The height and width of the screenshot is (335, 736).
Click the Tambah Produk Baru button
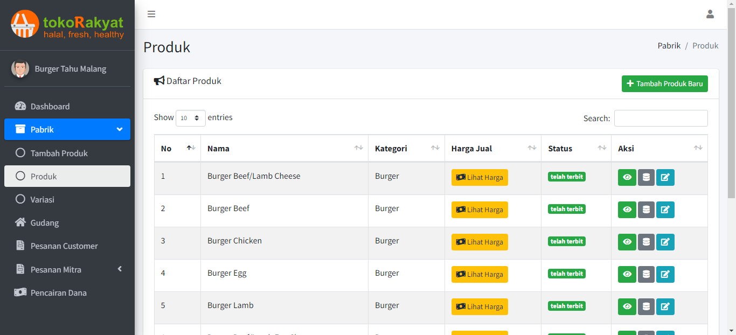tap(664, 84)
